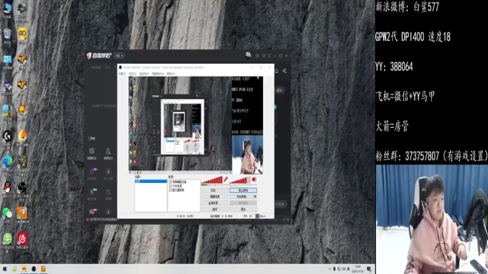Launch the black OBS desktop shortcut
This screenshot has height=274, width=488.
point(22,189)
